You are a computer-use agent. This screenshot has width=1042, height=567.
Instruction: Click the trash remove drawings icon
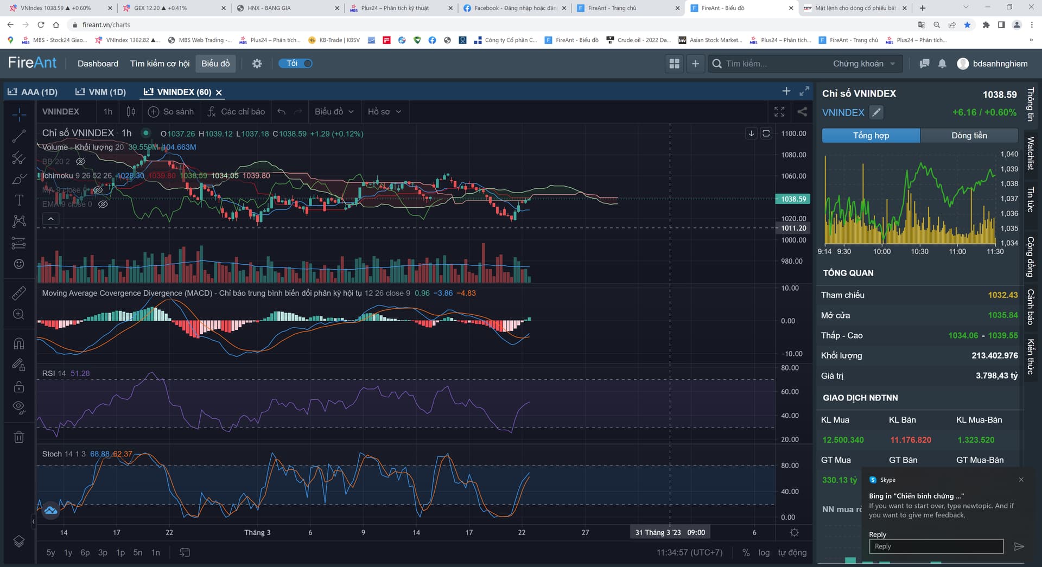click(19, 437)
